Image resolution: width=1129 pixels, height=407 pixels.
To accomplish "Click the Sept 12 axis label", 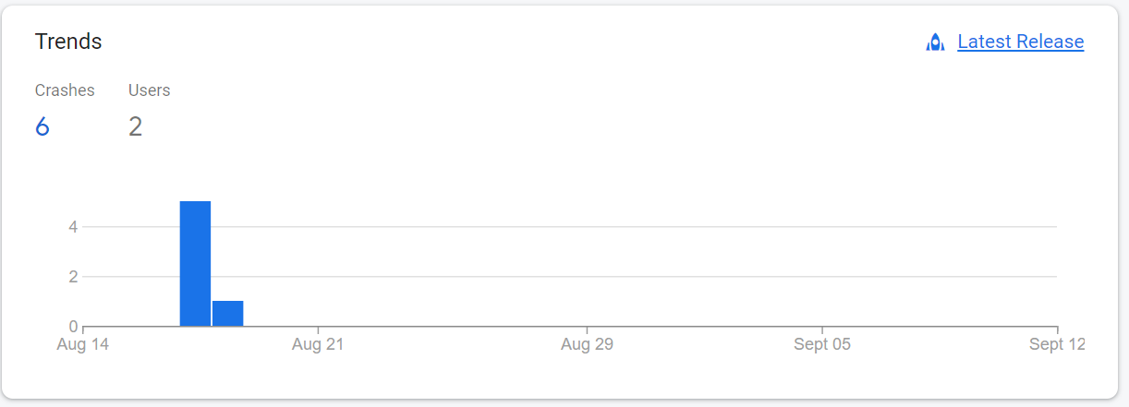I will pyautogui.click(x=1057, y=345).
